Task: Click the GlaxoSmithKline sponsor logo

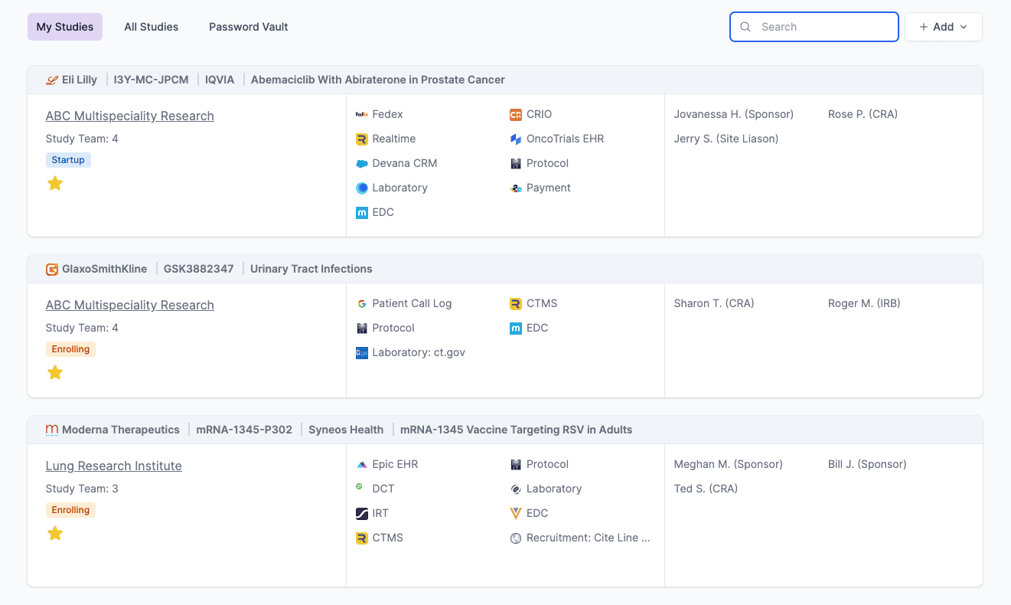Action: [x=52, y=269]
